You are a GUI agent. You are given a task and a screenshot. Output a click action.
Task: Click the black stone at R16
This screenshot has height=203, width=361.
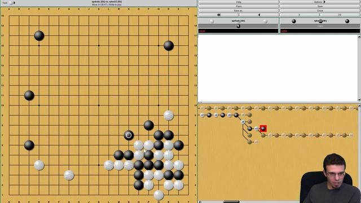[169, 46]
